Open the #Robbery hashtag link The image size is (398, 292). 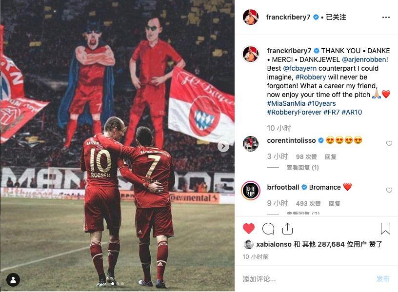pyautogui.click(x=310, y=77)
